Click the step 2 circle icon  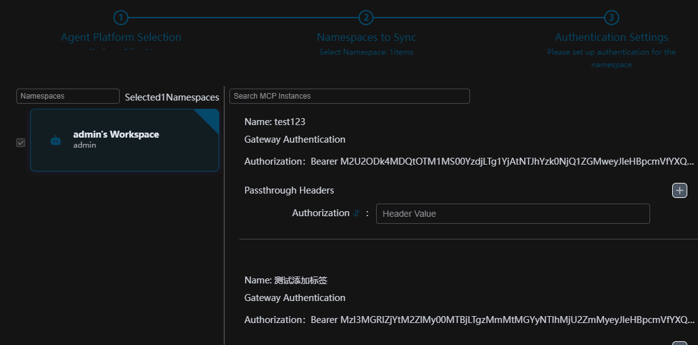pyautogui.click(x=366, y=18)
